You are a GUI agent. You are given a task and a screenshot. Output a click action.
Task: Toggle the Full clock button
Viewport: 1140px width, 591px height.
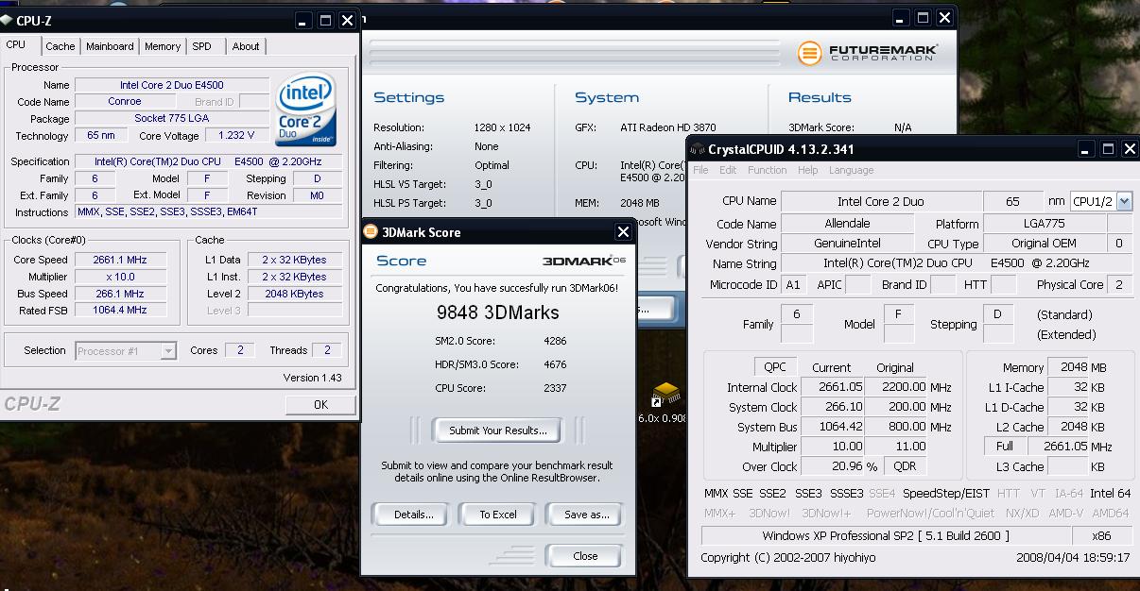point(1005,446)
